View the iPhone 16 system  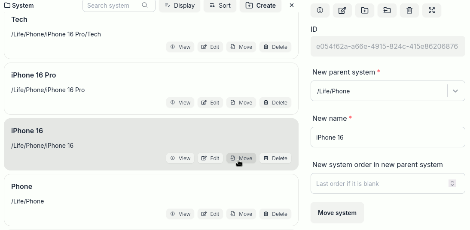coord(180,158)
